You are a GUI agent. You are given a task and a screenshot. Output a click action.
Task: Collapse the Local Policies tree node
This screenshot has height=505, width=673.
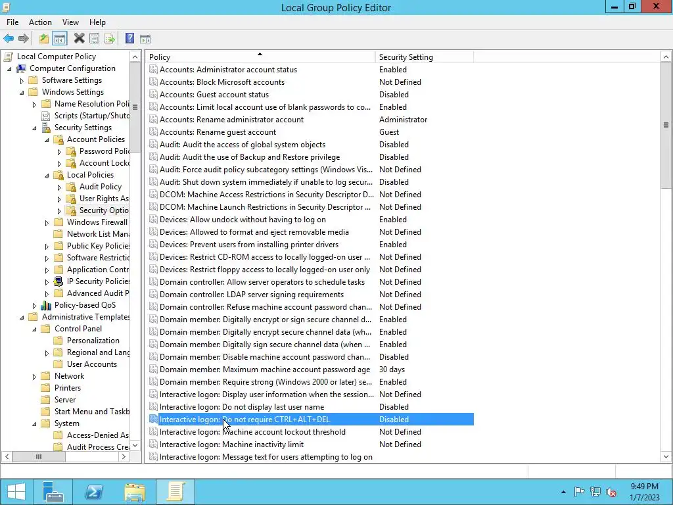pos(47,175)
